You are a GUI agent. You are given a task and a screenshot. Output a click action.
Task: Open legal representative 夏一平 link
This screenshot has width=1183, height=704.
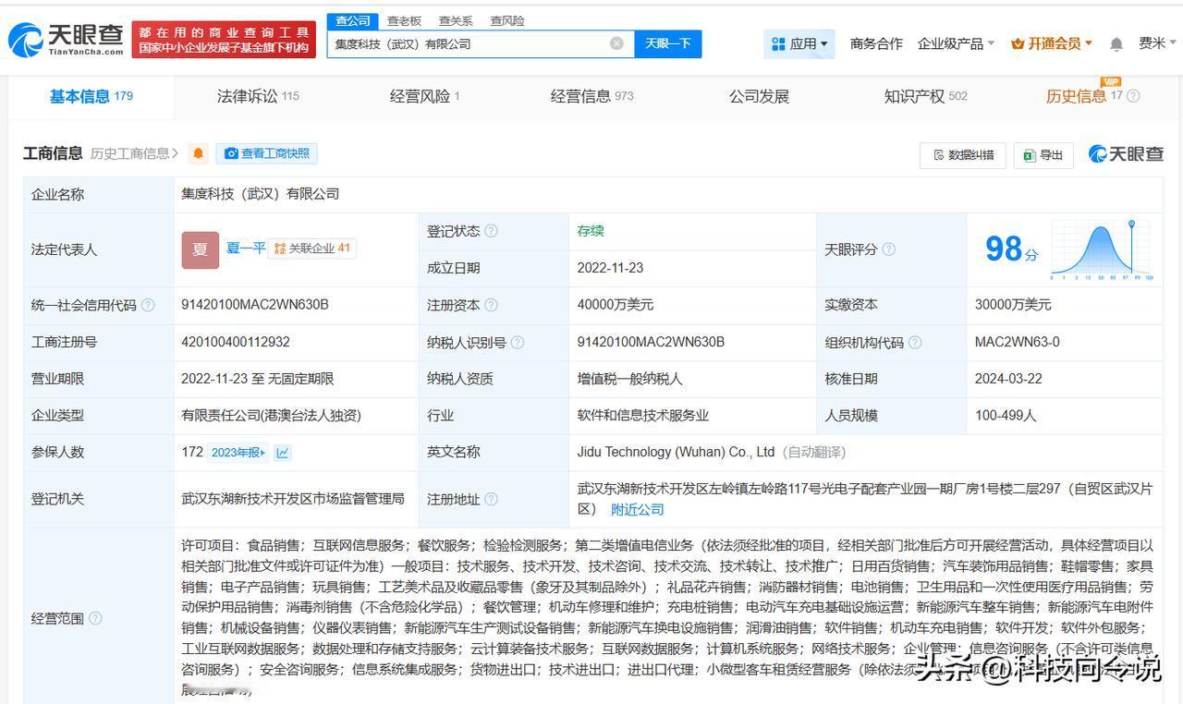pyautogui.click(x=246, y=249)
